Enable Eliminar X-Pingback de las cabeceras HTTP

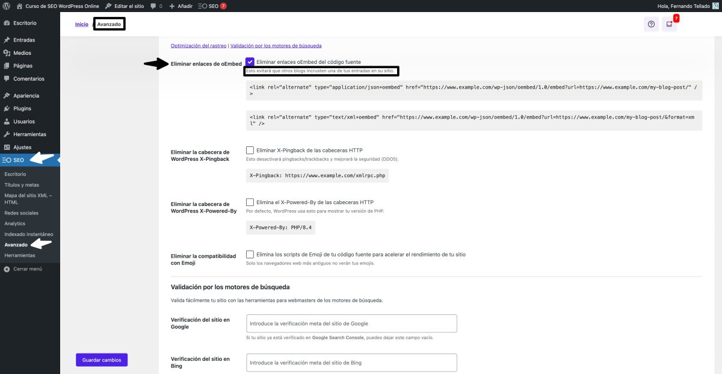click(250, 150)
